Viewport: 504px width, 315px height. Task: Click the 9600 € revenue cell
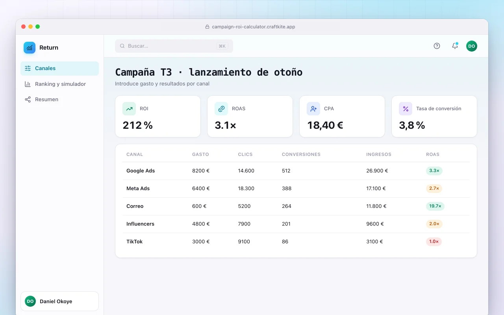375,224
